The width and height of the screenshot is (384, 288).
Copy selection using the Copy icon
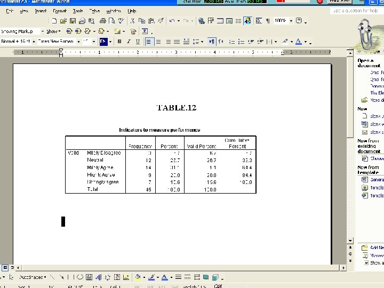141,21
